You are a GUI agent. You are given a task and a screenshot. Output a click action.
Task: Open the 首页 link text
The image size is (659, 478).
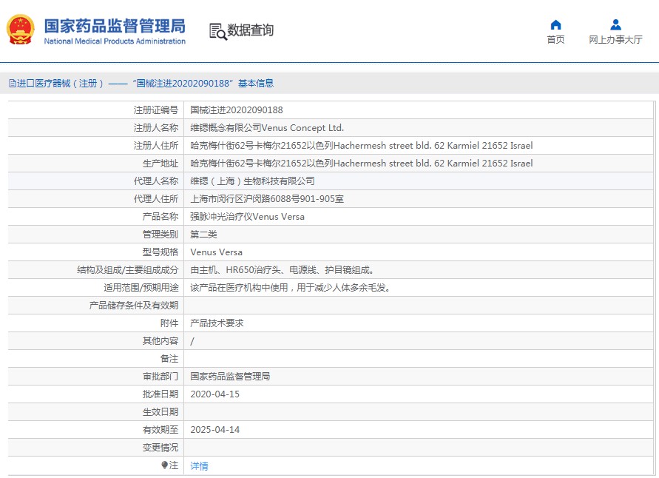pyautogui.click(x=555, y=39)
